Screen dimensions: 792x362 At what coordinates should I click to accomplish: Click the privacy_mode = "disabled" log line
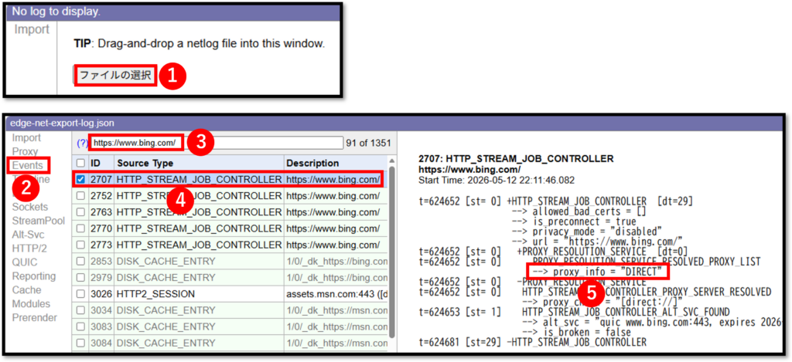point(586,231)
